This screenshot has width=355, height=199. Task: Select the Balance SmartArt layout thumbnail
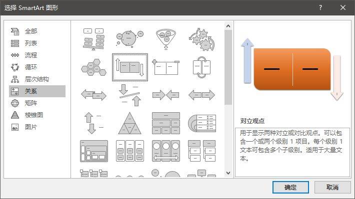[x=93, y=39]
